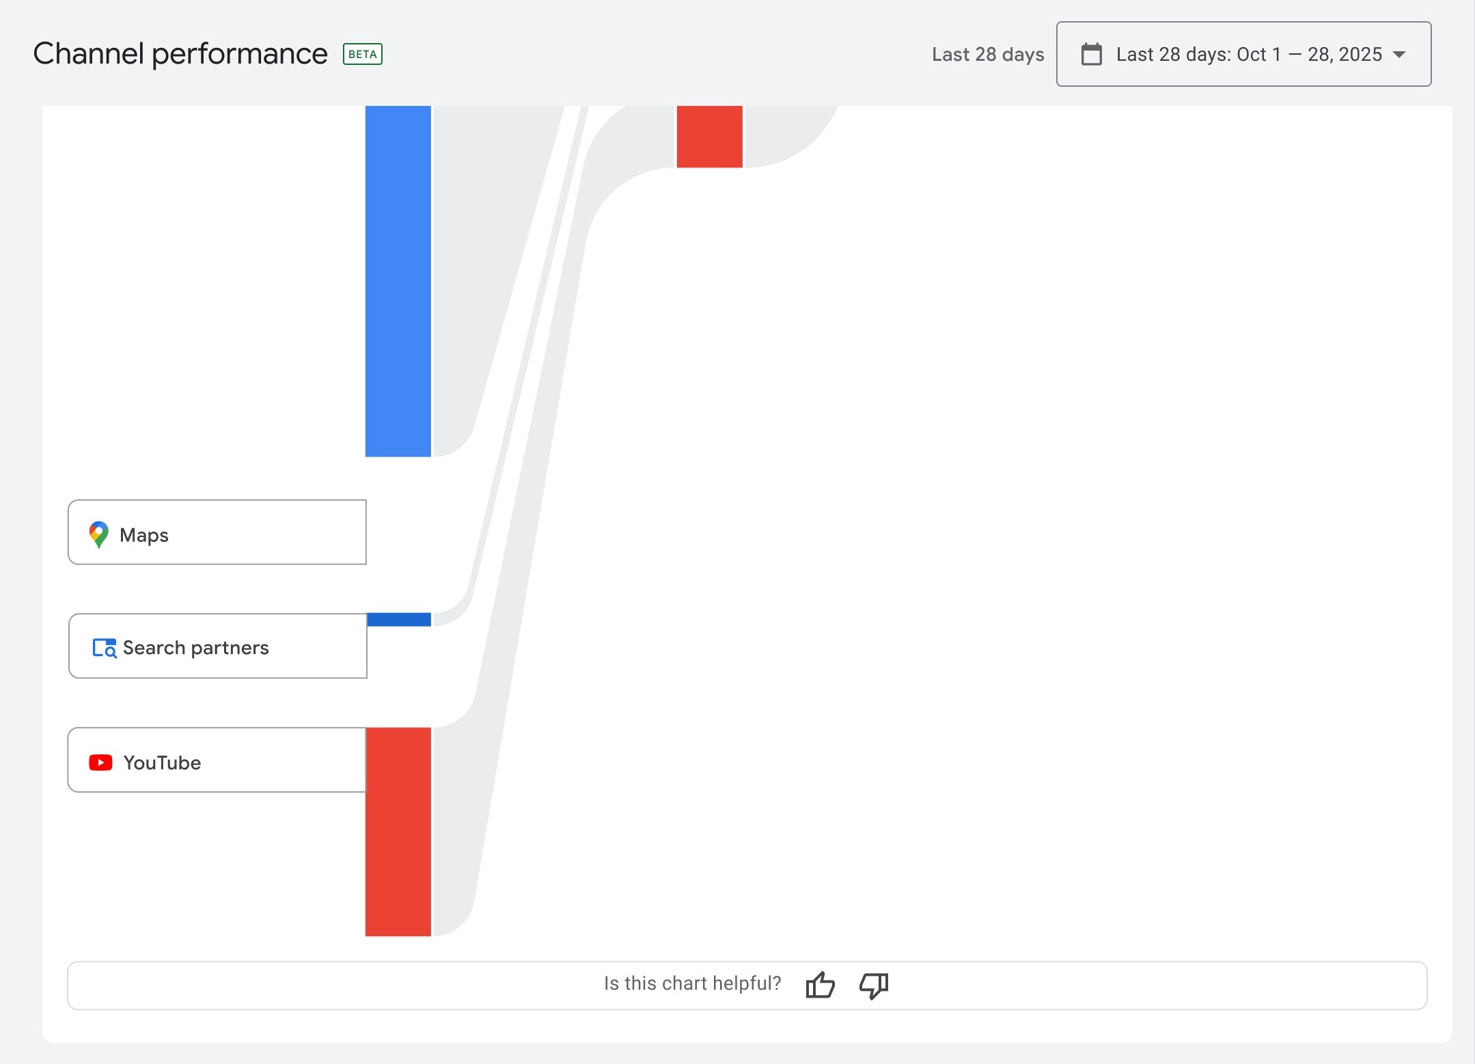Click the Channel performance heading
1475x1064 pixels.
(180, 53)
